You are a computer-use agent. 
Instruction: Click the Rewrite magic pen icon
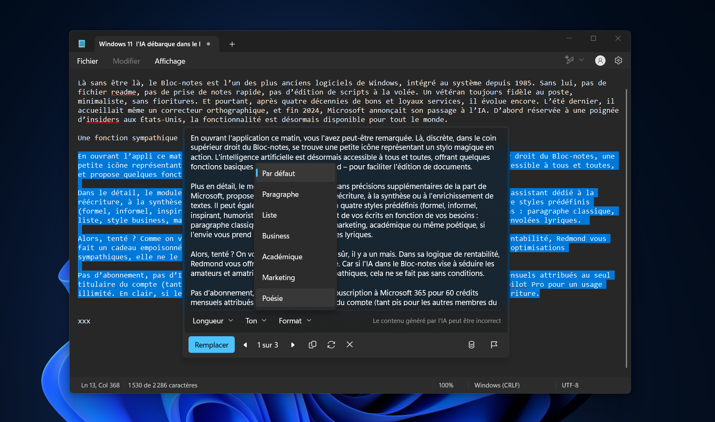tap(569, 60)
